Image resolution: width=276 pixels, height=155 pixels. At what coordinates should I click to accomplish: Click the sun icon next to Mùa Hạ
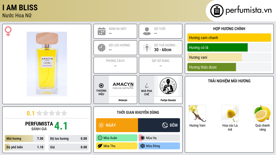[x=143, y=138]
